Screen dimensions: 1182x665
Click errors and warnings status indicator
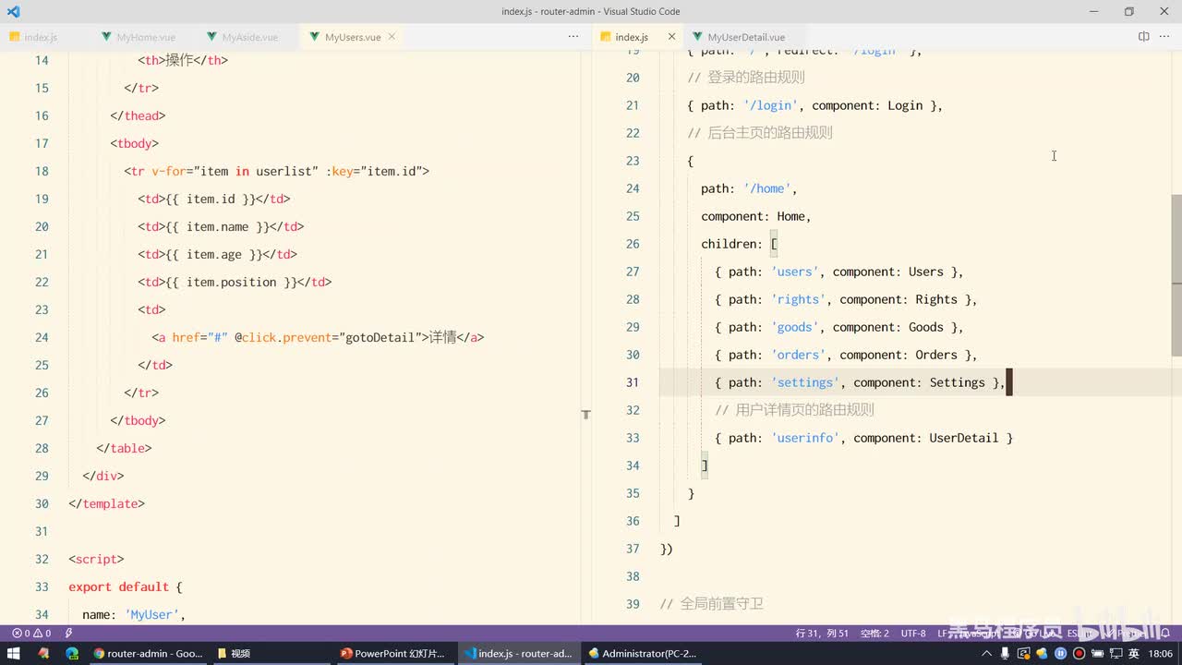pyautogui.click(x=30, y=634)
